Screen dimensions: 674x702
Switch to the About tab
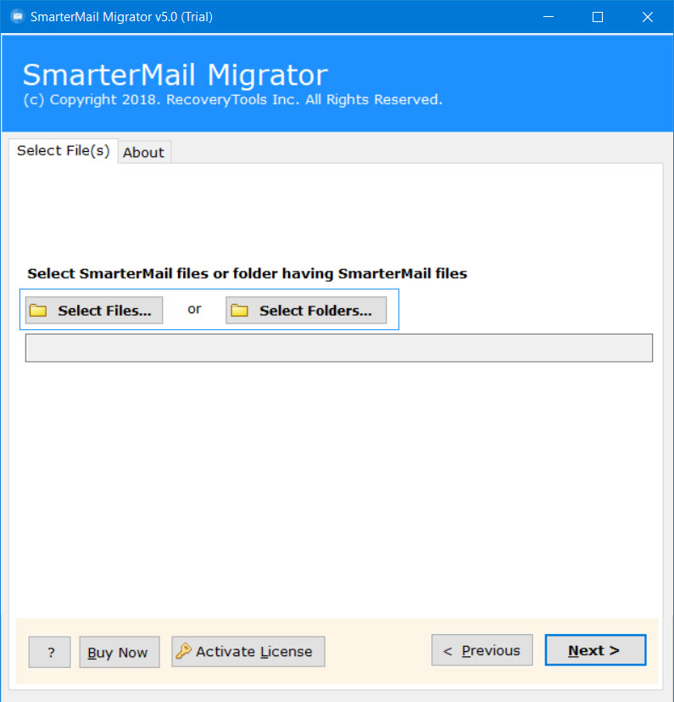click(143, 152)
